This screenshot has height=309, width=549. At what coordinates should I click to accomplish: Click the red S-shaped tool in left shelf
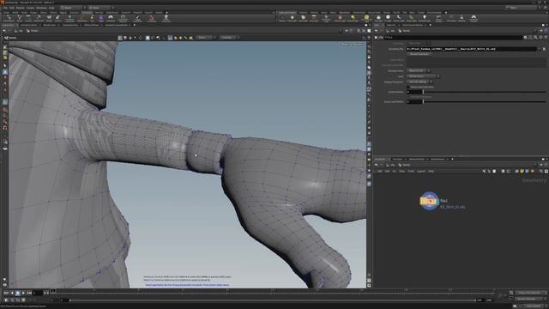(152, 18)
